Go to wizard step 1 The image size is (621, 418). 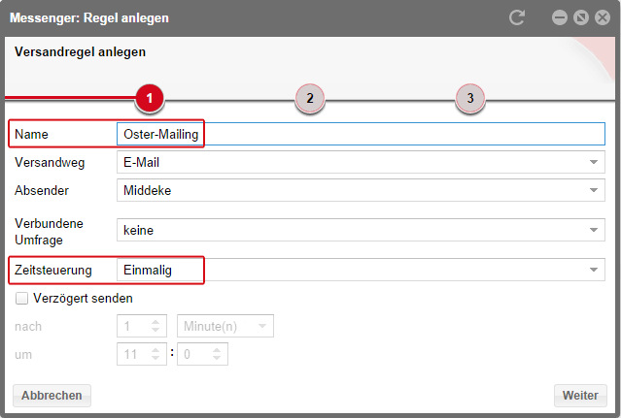tap(149, 98)
